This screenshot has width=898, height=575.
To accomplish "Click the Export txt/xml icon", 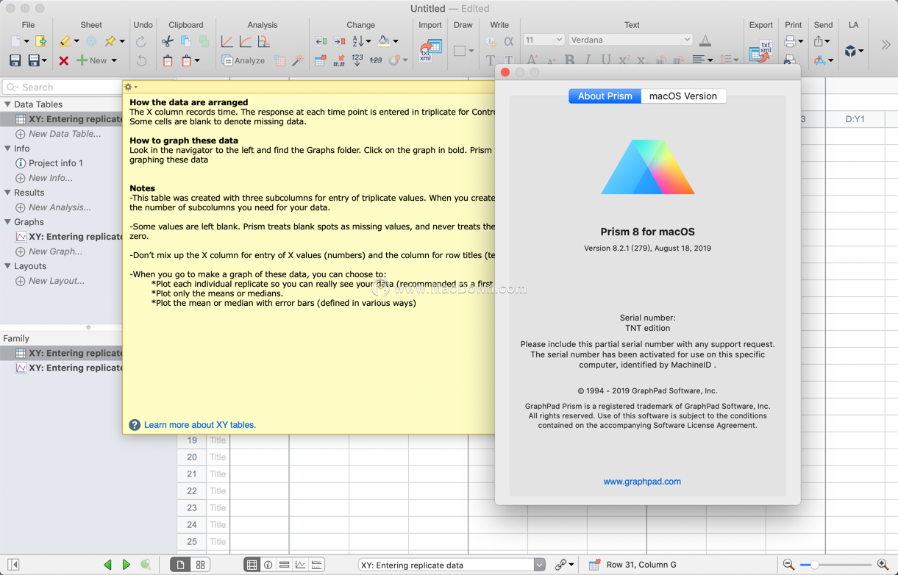I will tap(760, 51).
